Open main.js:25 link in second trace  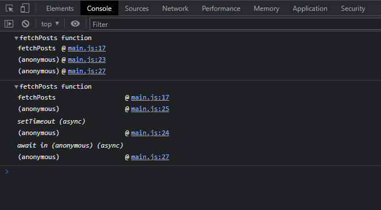click(150, 109)
